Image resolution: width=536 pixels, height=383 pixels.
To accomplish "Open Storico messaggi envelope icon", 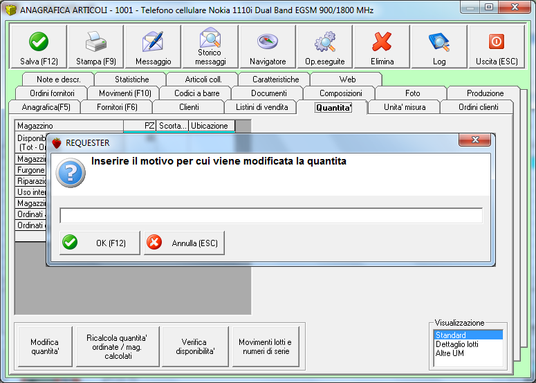I will click(x=210, y=37).
